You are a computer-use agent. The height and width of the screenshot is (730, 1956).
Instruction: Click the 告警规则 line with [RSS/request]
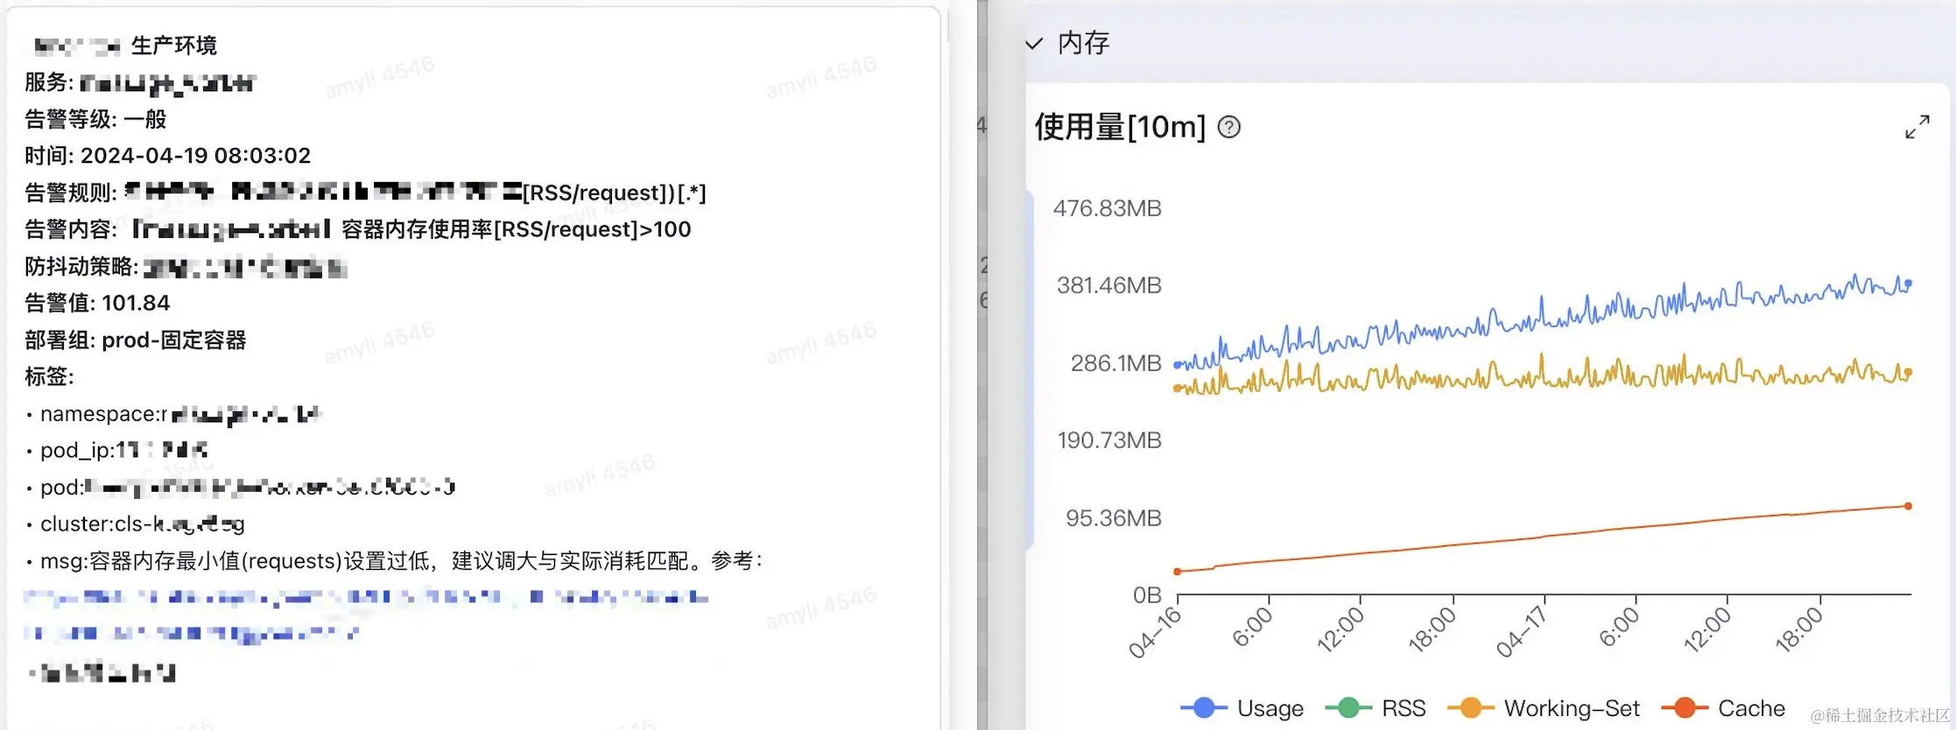365,193
